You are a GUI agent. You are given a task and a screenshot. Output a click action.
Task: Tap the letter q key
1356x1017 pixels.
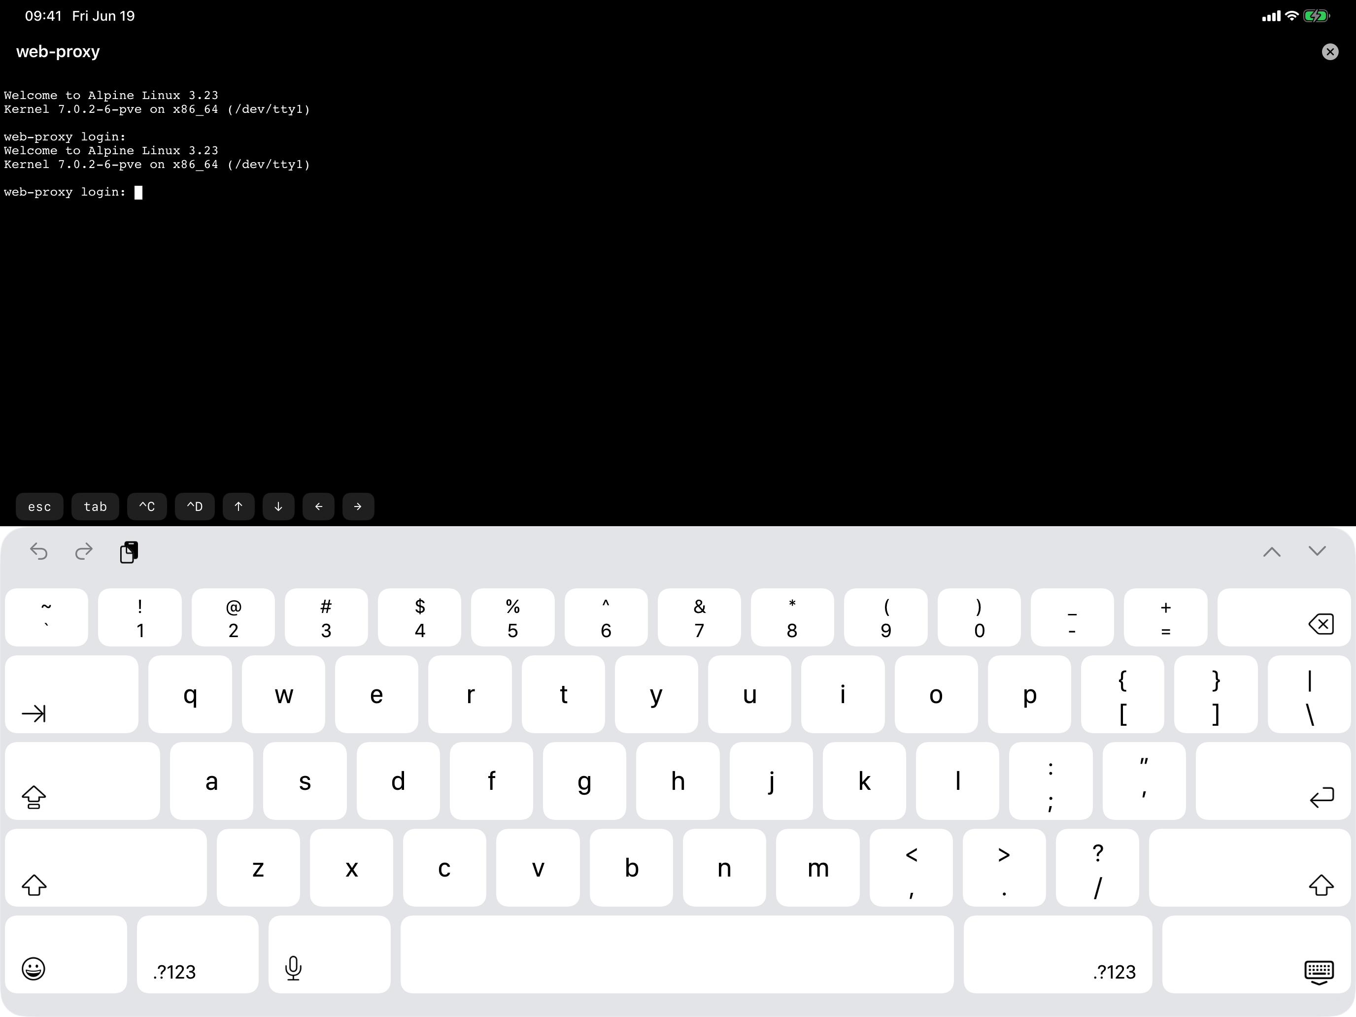190,694
